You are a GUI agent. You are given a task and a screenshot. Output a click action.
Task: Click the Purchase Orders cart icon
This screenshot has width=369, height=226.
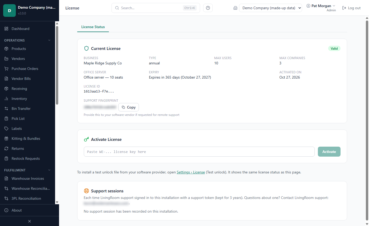tap(6, 69)
